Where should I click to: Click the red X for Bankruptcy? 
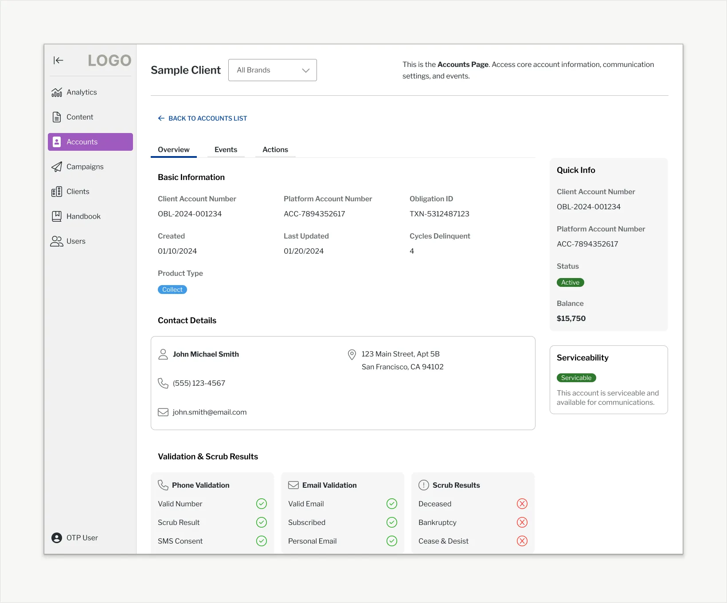coord(522,522)
